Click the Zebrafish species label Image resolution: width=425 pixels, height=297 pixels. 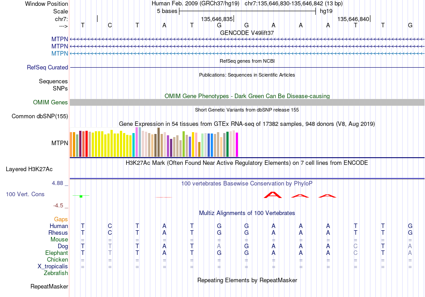56,273
